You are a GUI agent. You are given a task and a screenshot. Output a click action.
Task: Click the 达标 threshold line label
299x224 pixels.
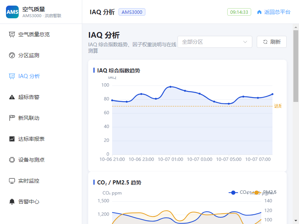pos(278,106)
